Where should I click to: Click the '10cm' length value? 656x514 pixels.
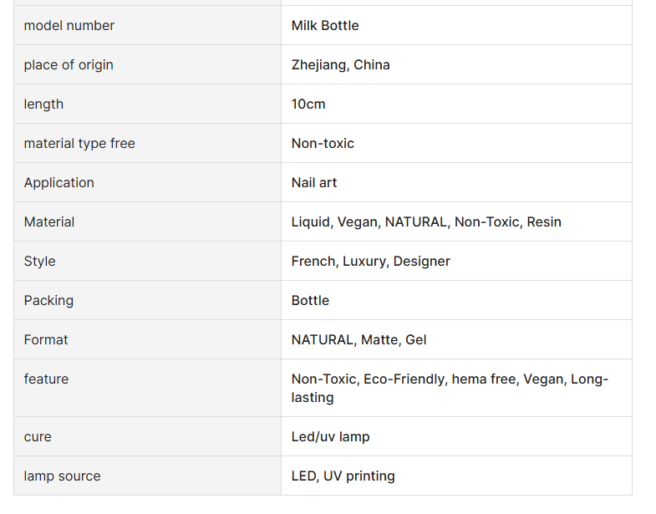pyautogui.click(x=308, y=104)
